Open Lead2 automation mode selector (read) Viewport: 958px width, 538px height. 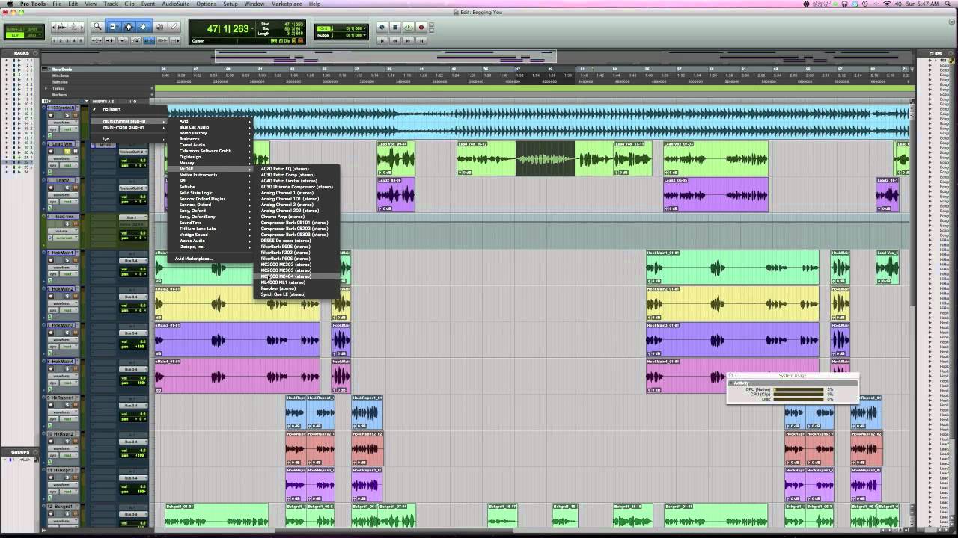point(69,202)
